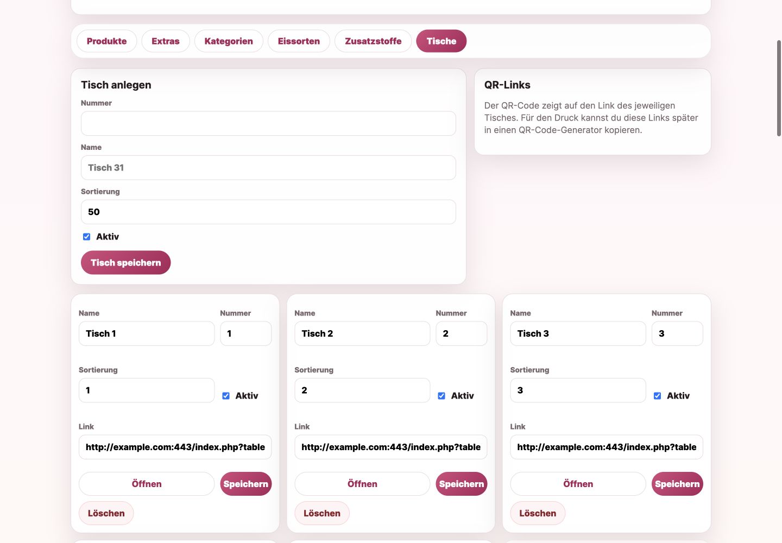Screen dimensions: 782x543
Task: Open the Zusatzstoffe tab
Action: pos(373,41)
